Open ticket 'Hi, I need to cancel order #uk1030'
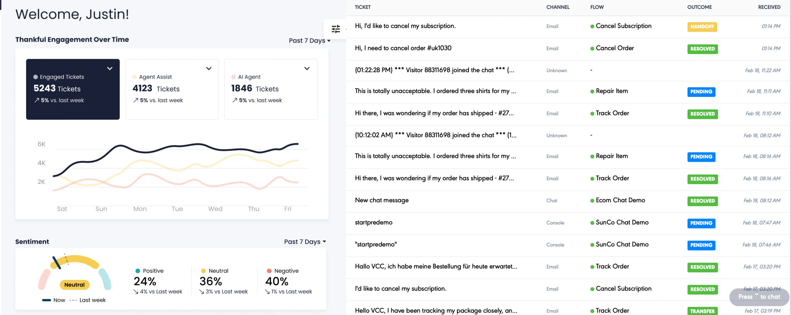This screenshot has width=791, height=315. coord(403,48)
